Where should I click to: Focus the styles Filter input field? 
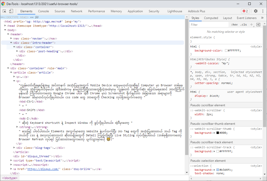point(209,25)
